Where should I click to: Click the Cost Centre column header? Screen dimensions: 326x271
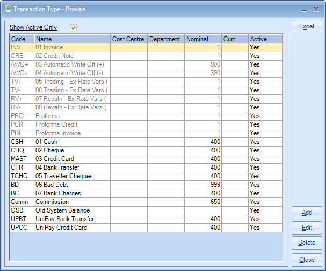129,39
